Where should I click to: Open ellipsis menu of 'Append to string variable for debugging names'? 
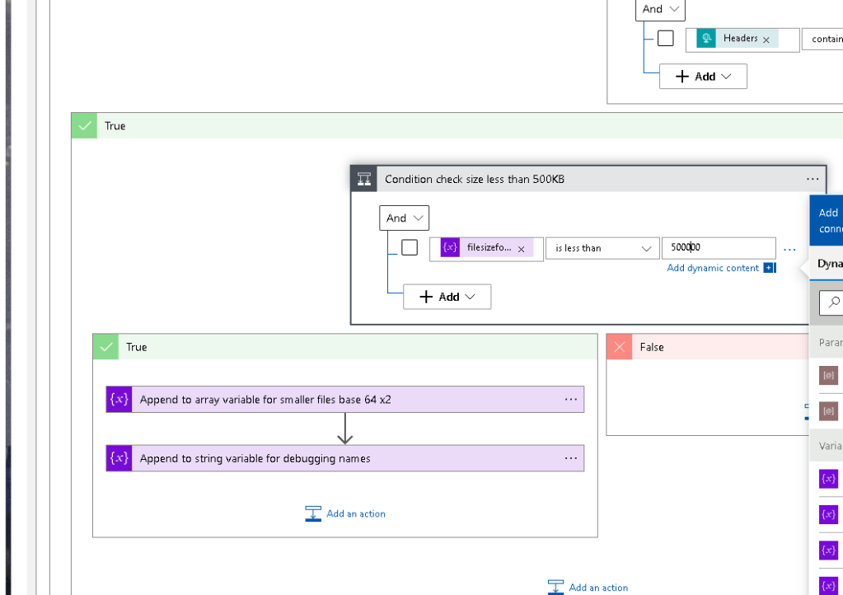570,458
